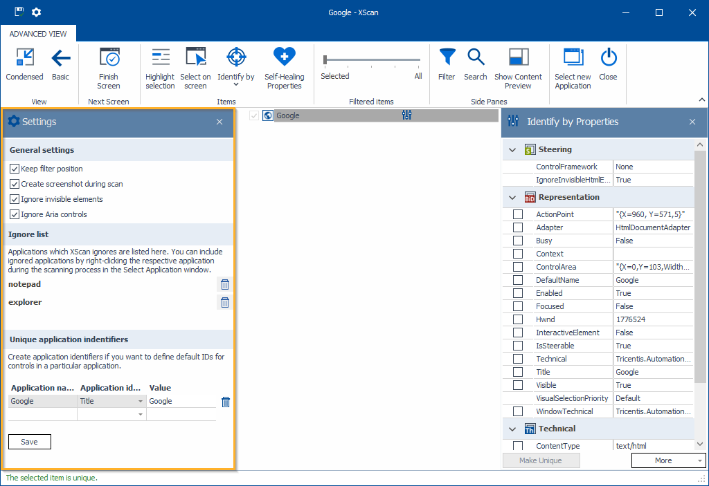This screenshot has width=709, height=486.
Task: Click Select on screen icon
Action: point(195,58)
